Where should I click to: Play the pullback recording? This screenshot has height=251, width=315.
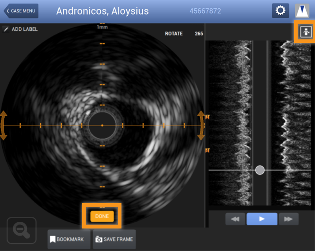pos(262,219)
